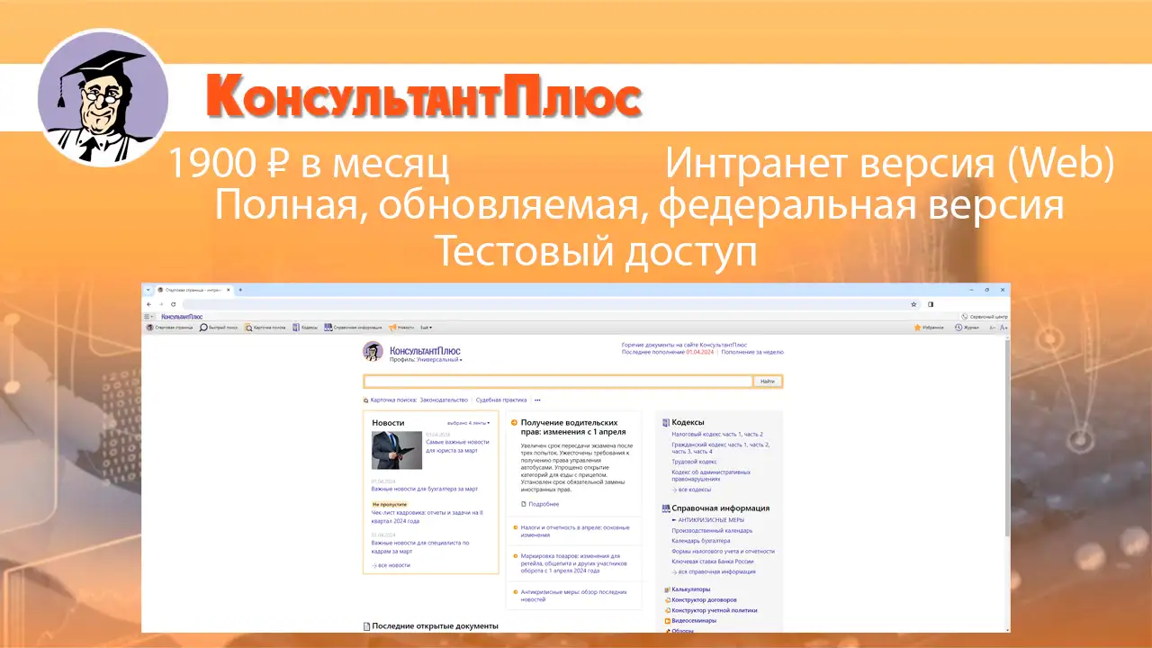The width and height of the screenshot is (1152, 648).
Task: Open Избранное star in toolbar
Action: 930,328
